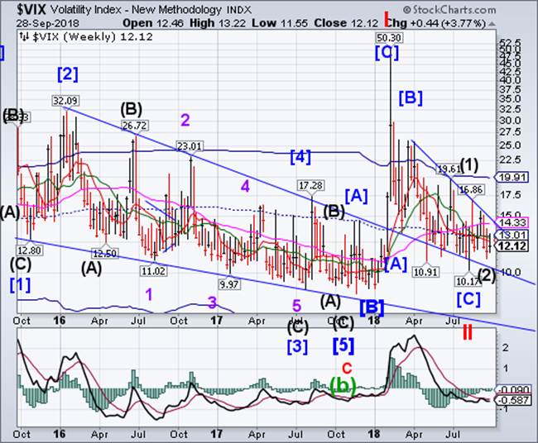Click the blue [4] wave label

click(x=300, y=155)
